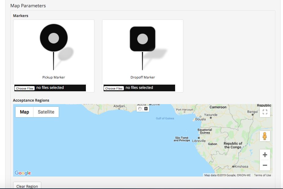Click Port Harcourt on the map
Screen dimensions: 283x189
(x=185, y=110)
